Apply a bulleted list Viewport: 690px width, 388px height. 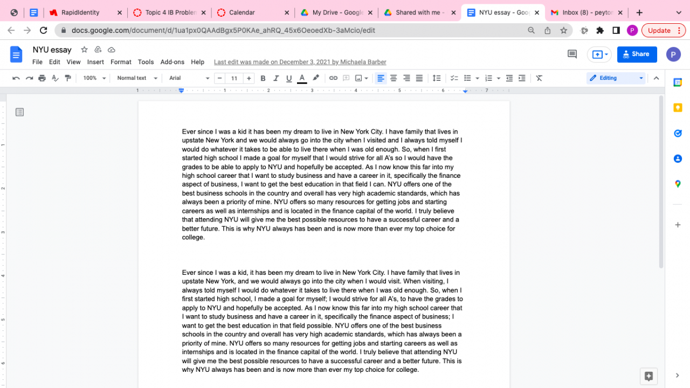pyautogui.click(x=467, y=78)
